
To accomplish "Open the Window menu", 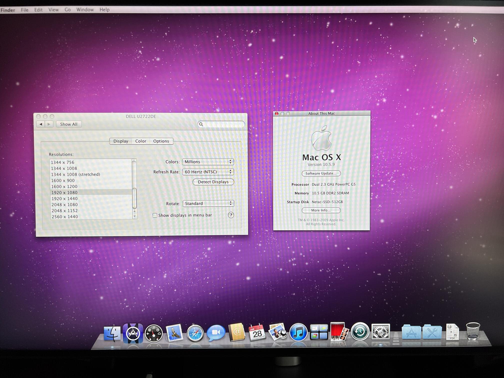I will point(85,9).
